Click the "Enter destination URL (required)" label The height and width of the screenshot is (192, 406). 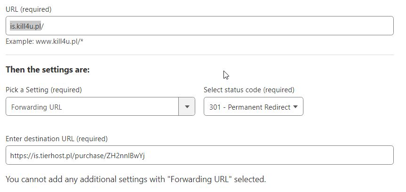[x=56, y=139]
